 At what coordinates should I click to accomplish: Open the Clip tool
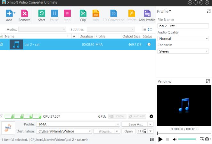(83, 13)
